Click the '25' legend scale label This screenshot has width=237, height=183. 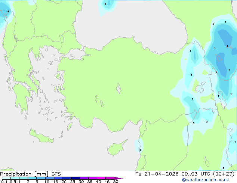click(x=73, y=182)
